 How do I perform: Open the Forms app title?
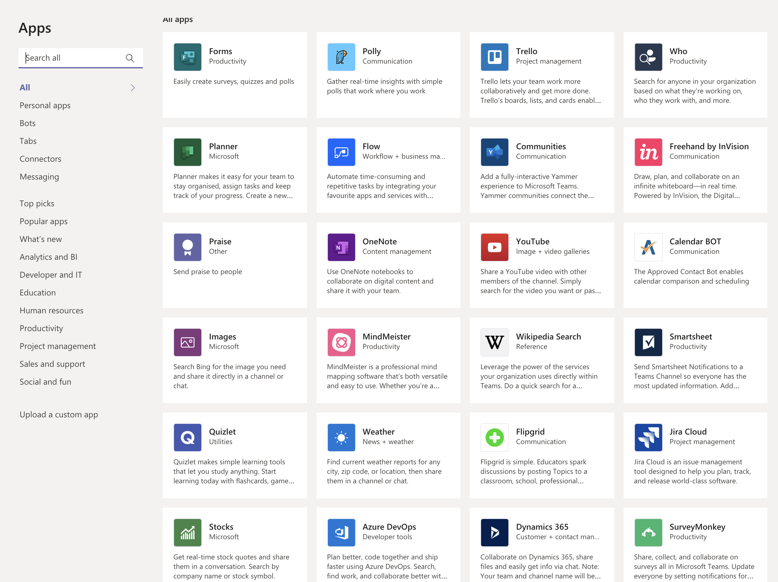(x=221, y=51)
